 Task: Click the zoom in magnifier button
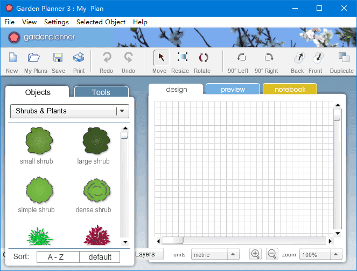[256, 254]
